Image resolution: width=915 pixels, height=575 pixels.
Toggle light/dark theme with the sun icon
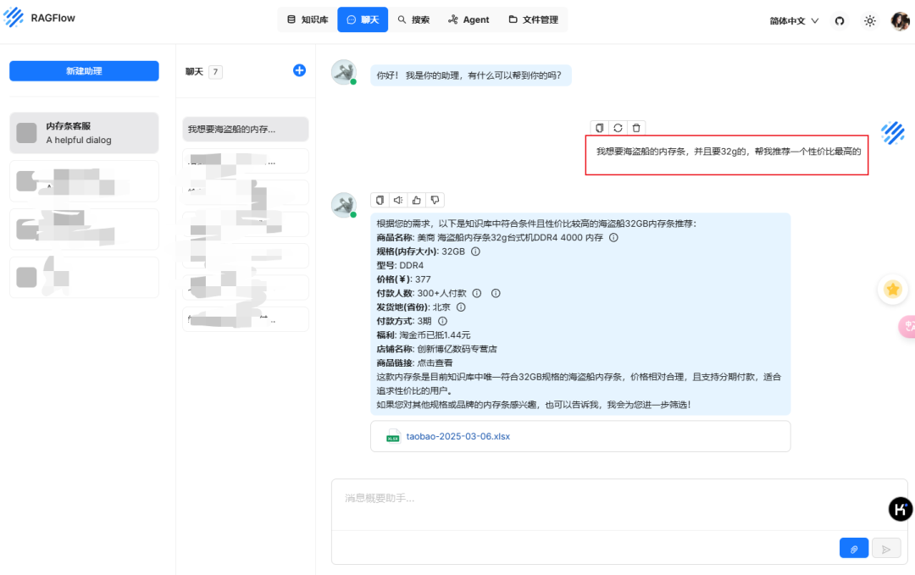[x=869, y=20]
